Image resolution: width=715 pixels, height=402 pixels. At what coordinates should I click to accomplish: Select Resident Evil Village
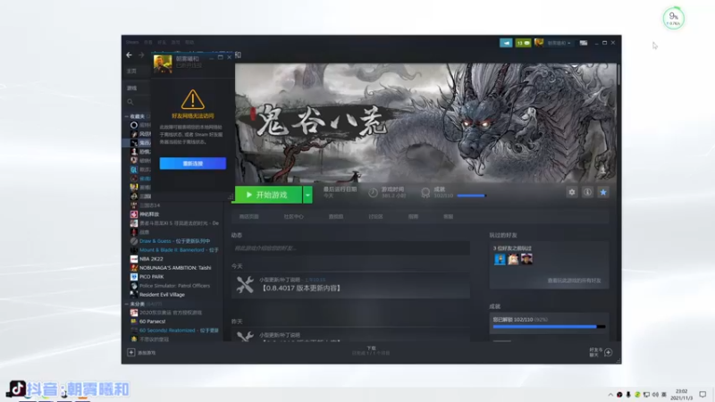162,295
